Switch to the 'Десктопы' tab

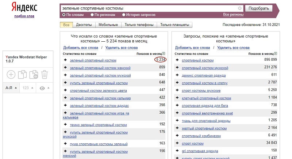(x=84, y=25)
